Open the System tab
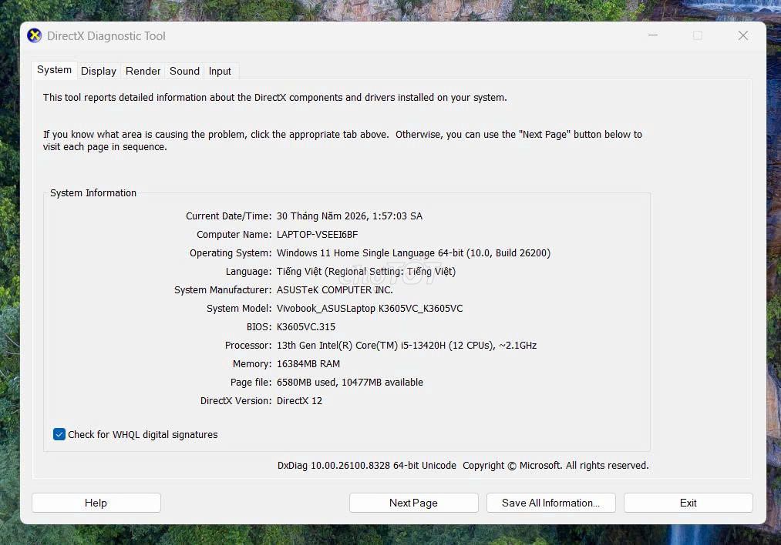The height and width of the screenshot is (545, 781). pos(54,69)
